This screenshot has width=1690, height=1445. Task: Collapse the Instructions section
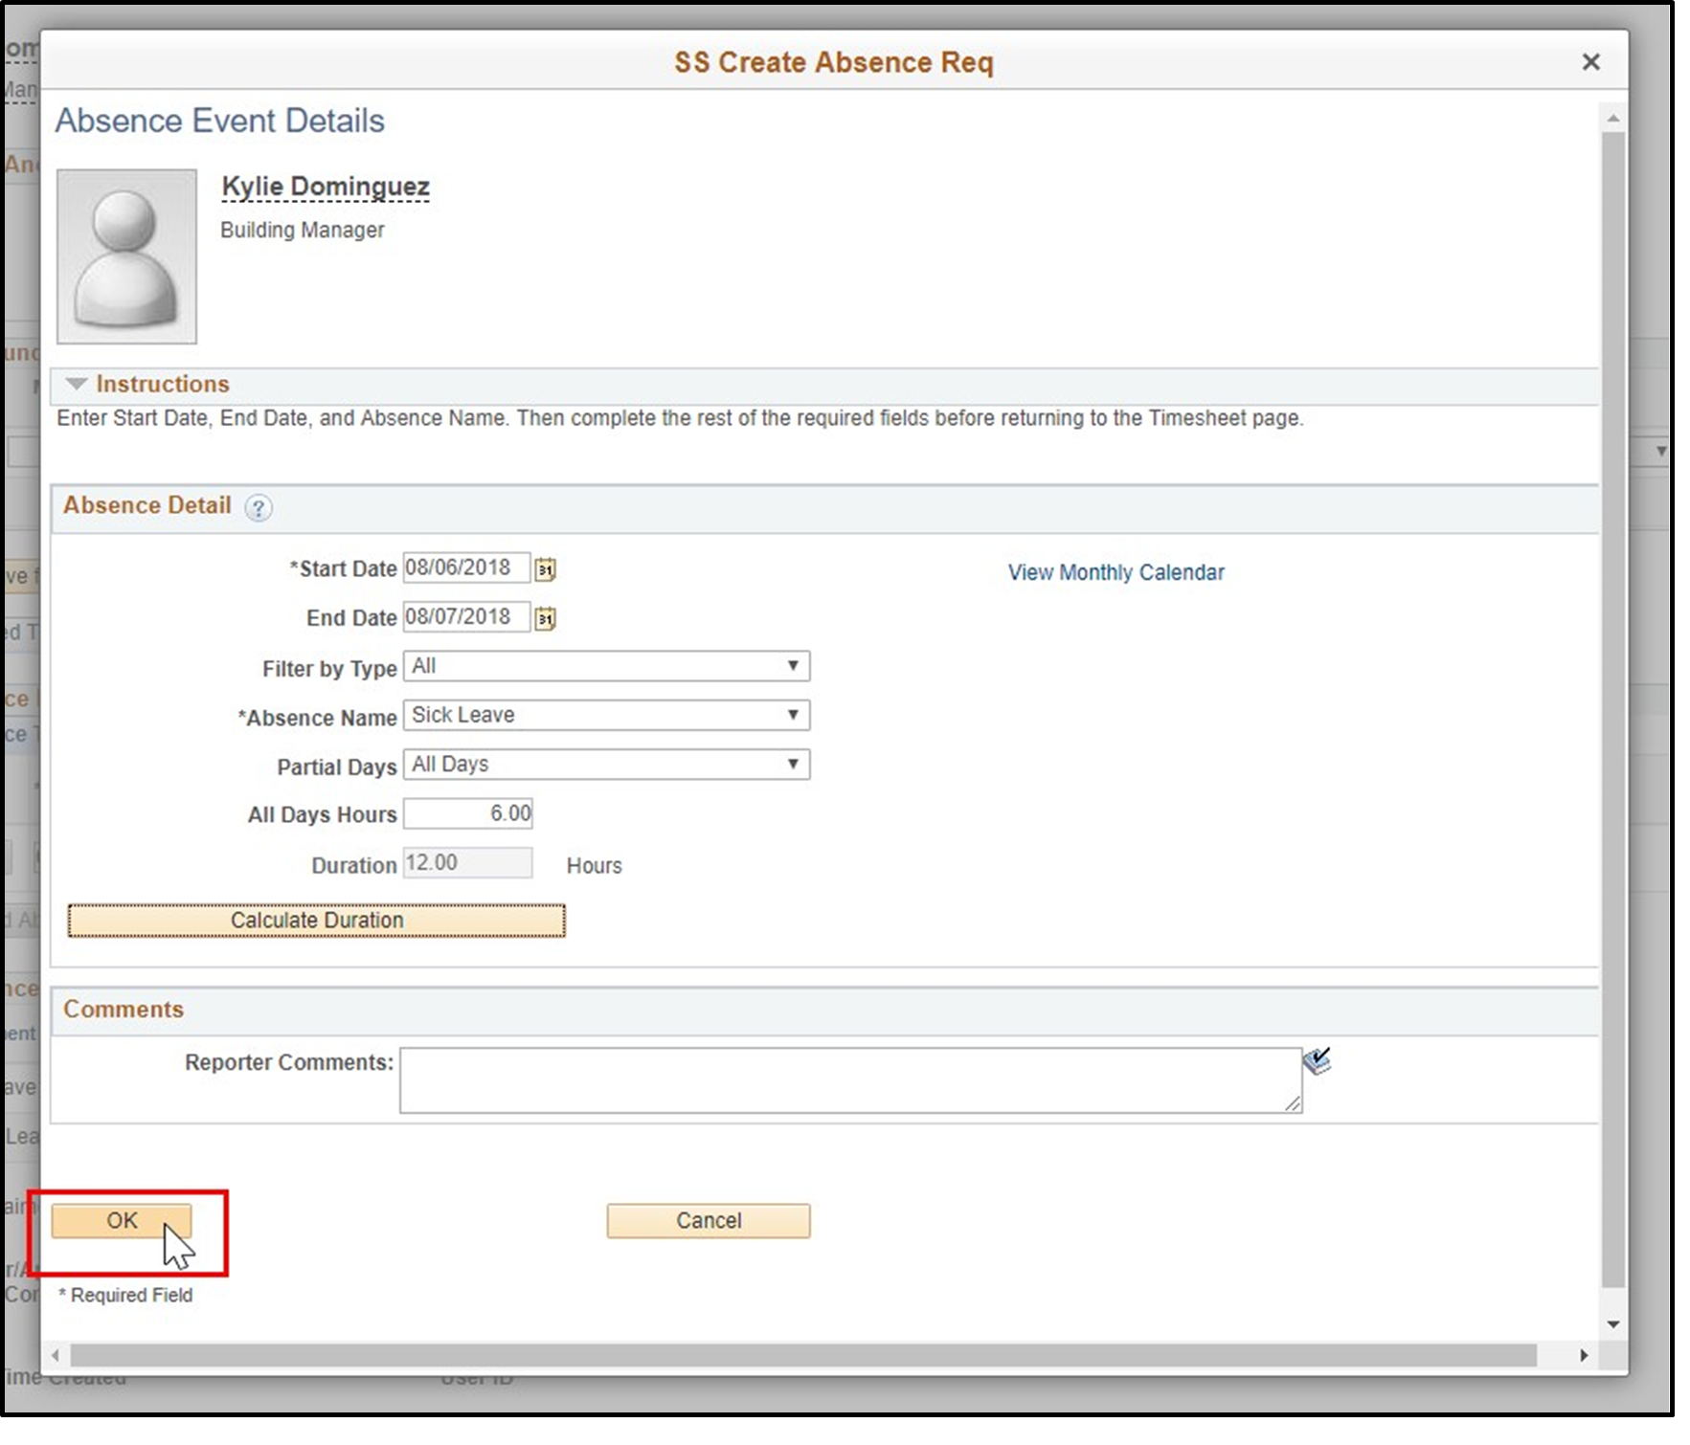[x=75, y=384]
